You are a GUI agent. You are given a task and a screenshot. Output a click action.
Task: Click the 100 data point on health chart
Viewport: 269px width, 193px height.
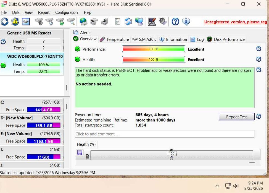(x=172, y=154)
